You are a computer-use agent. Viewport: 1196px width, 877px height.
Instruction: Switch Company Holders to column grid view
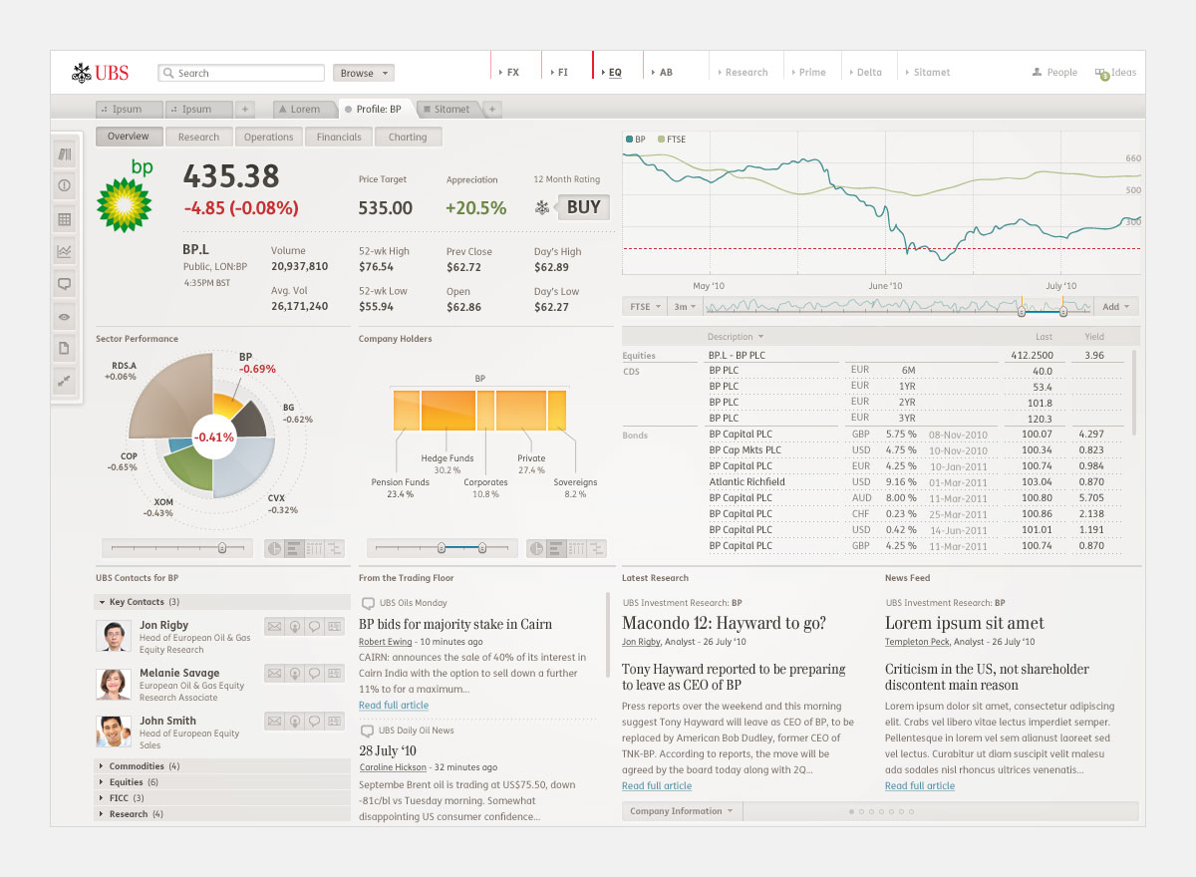click(576, 548)
